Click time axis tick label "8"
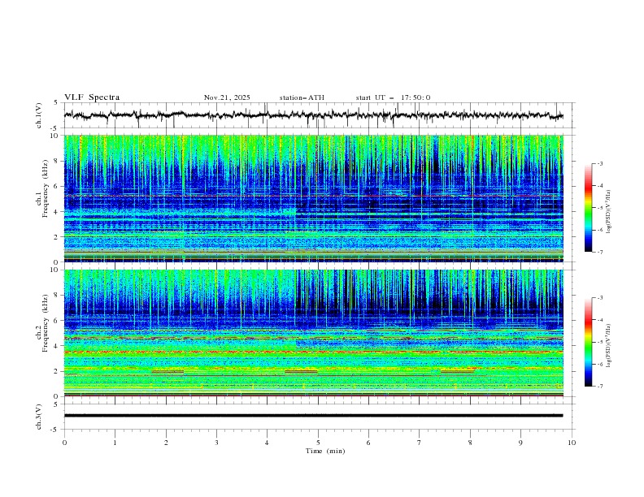The image size is (644, 497). tap(470, 443)
